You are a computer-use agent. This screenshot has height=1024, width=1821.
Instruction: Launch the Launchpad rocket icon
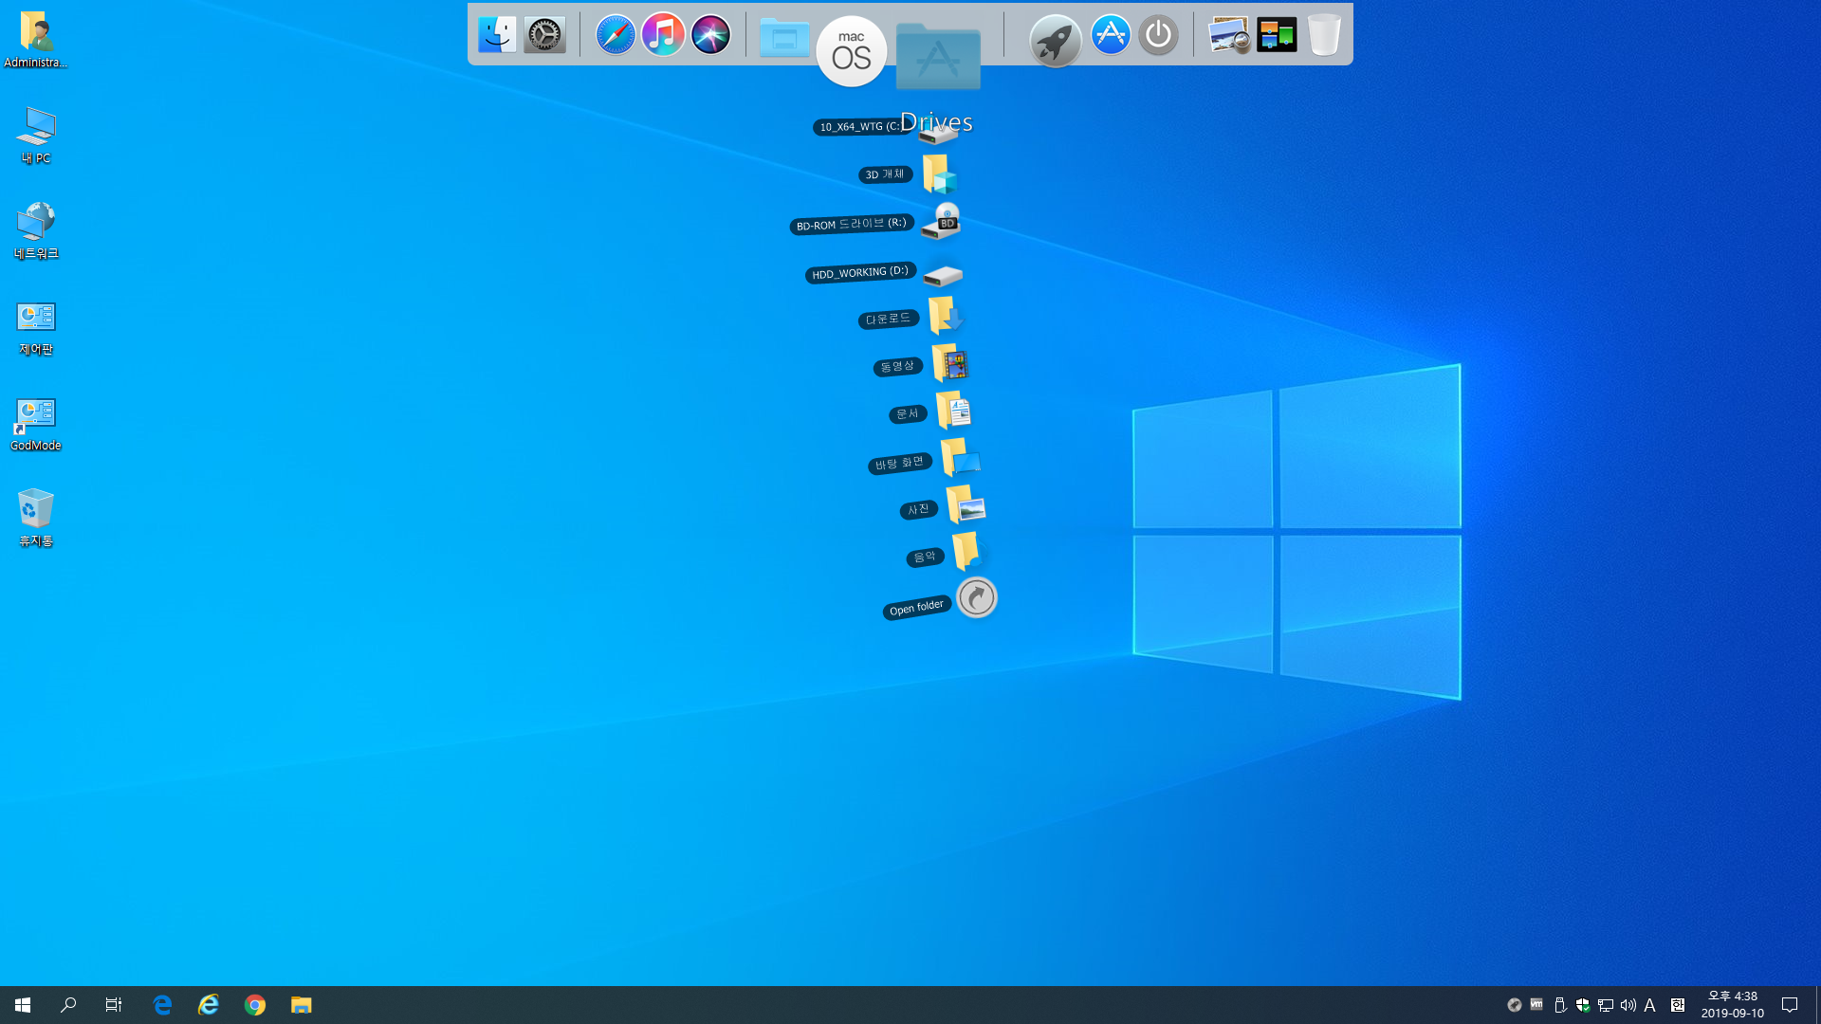pyautogui.click(x=1056, y=40)
